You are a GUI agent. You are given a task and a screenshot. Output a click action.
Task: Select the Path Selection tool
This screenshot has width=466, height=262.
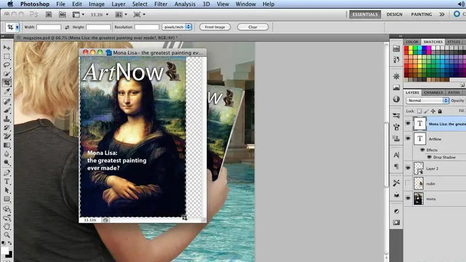point(6,190)
